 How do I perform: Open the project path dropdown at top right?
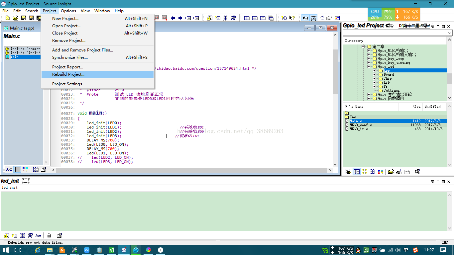(x=450, y=33)
